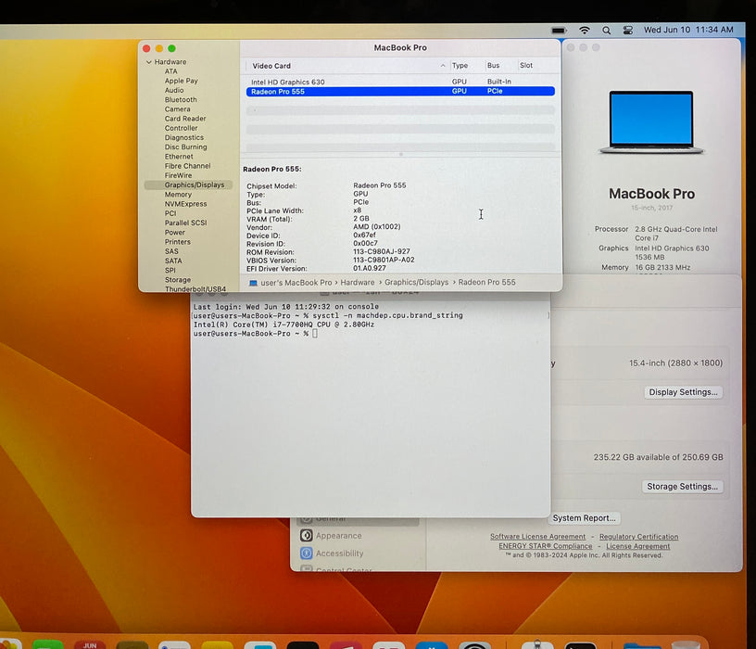Sort by the Video Card column header
Image resolution: width=756 pixels, height=649 pixels.
point(271,66)
